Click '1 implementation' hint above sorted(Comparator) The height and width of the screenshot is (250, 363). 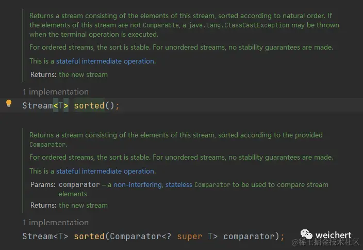click(x=56, y=223)
